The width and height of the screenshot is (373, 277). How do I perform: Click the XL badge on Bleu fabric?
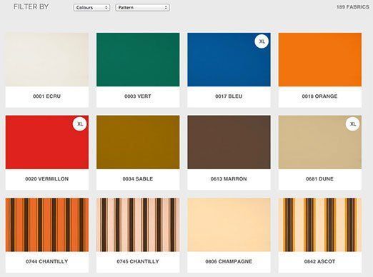point(262,41)
